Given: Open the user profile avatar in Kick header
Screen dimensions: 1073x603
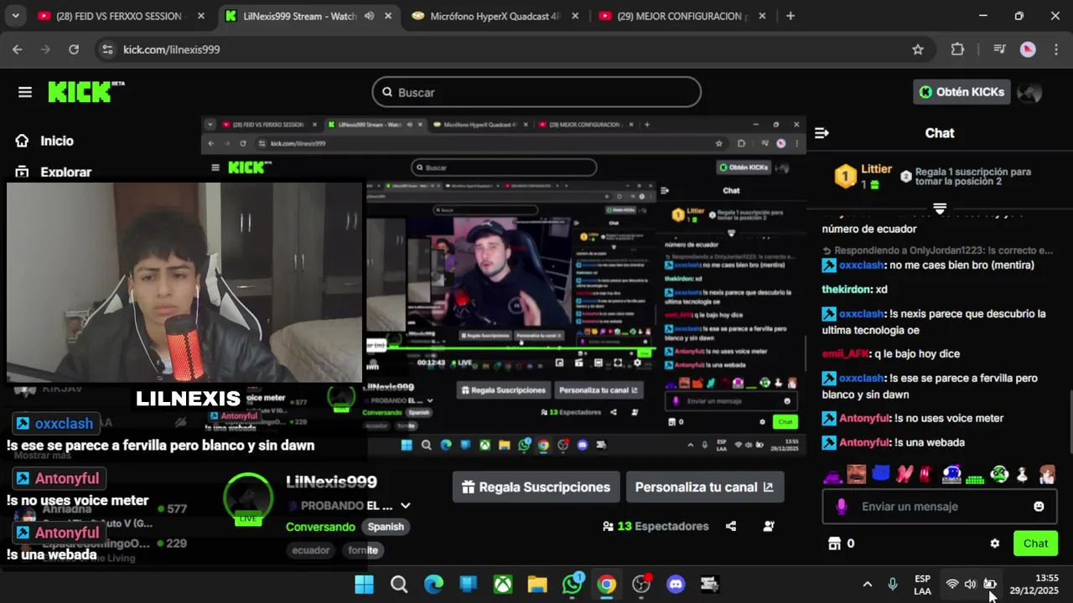Looking at the screenshot, I should (x=1029, y=92).
